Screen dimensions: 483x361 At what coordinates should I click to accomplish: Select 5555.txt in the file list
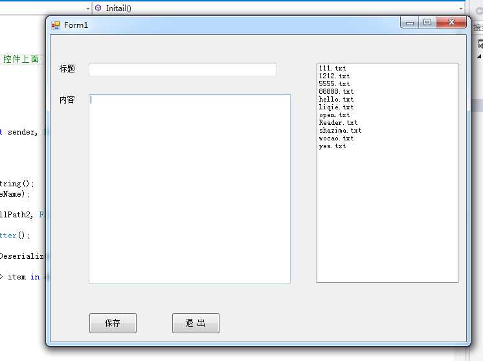click(334, 83)
